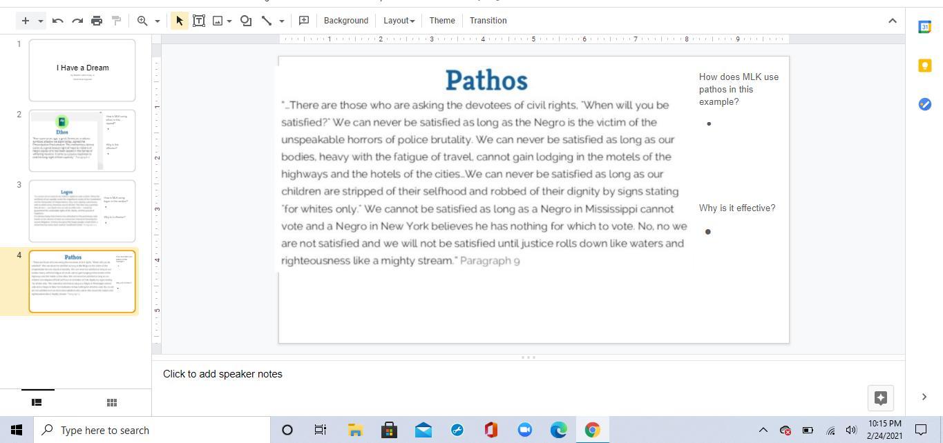The width and height of the screenshot is (943, 443).
Task: Open new slide layout dropdown arrow
Action: click(x=41, y=21)
